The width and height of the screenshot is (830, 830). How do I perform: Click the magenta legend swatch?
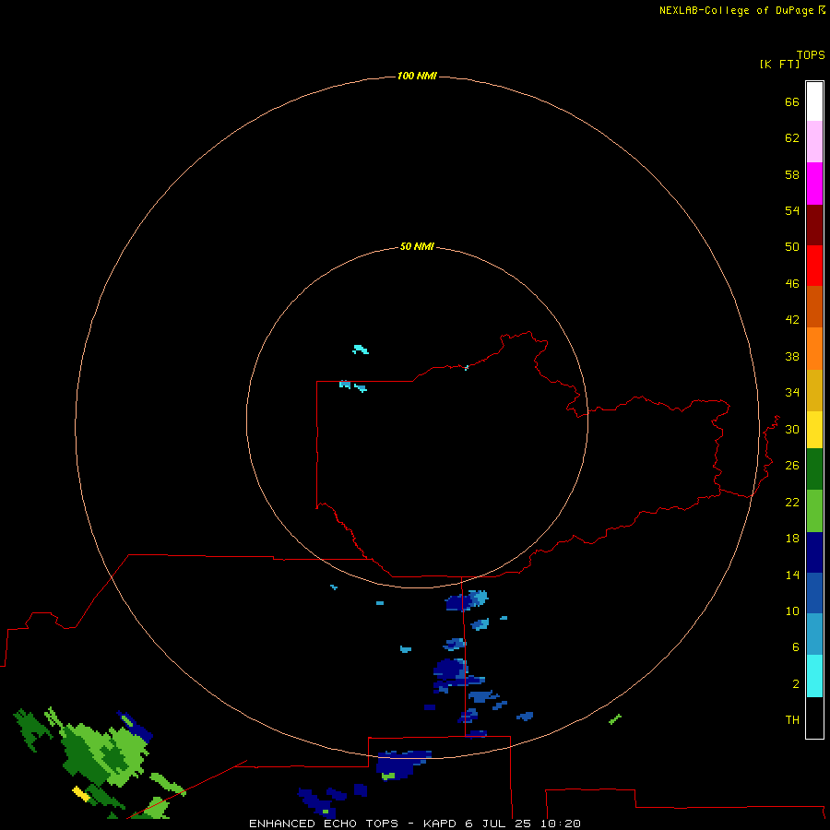(x=814, y=184)
